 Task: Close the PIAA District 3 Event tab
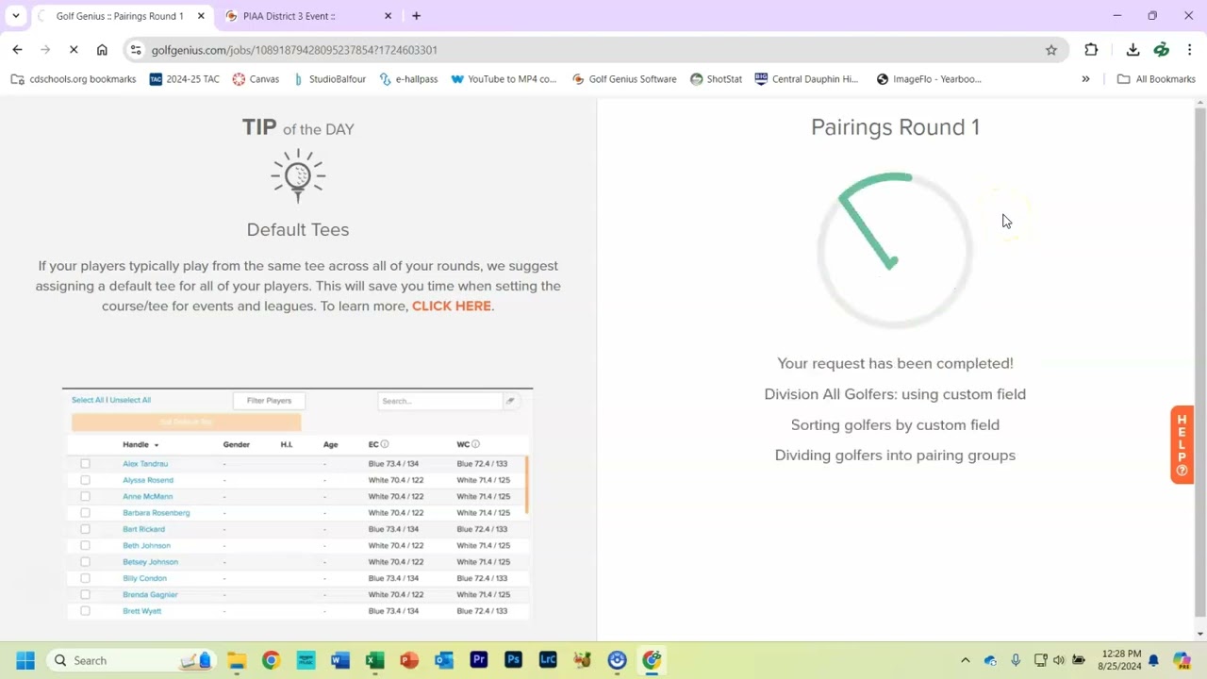point(389,16)
